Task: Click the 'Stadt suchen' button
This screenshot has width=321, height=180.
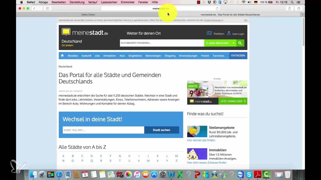Action: point(162,130)
